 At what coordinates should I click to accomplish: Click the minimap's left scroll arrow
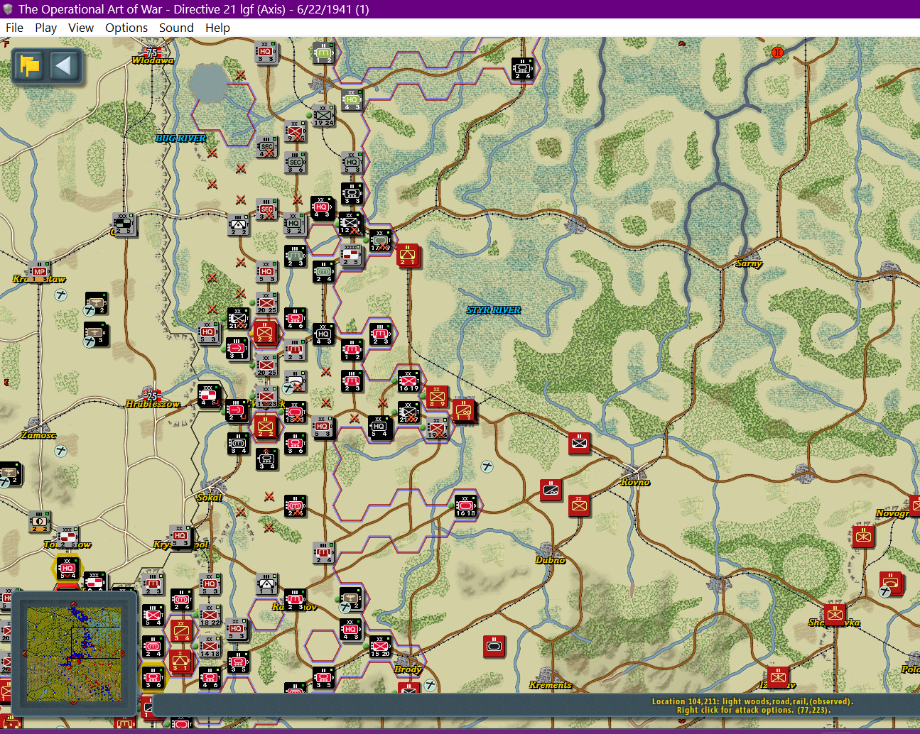tap(24, 653)
